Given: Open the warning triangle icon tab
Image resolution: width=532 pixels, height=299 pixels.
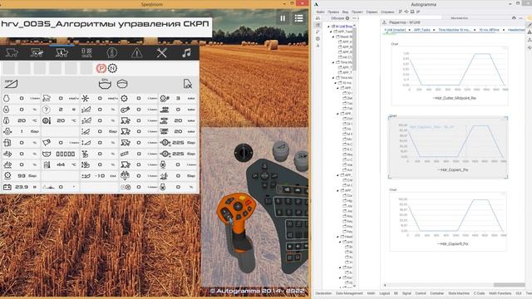Looking at the screenshot, I should pyautogui.click(x=136, y=53).
